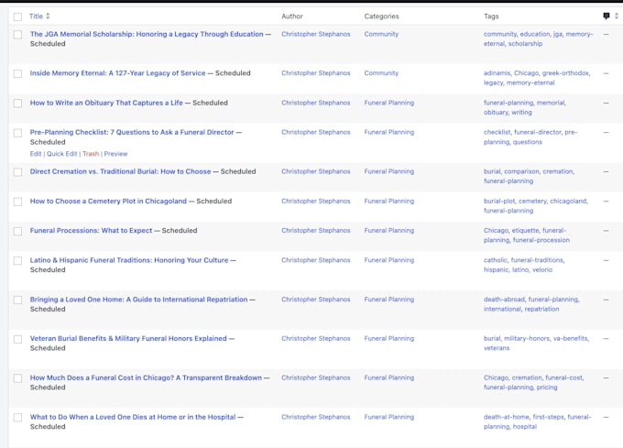
Task: Click the scholarship tag
Action: [x=525, y=44]
